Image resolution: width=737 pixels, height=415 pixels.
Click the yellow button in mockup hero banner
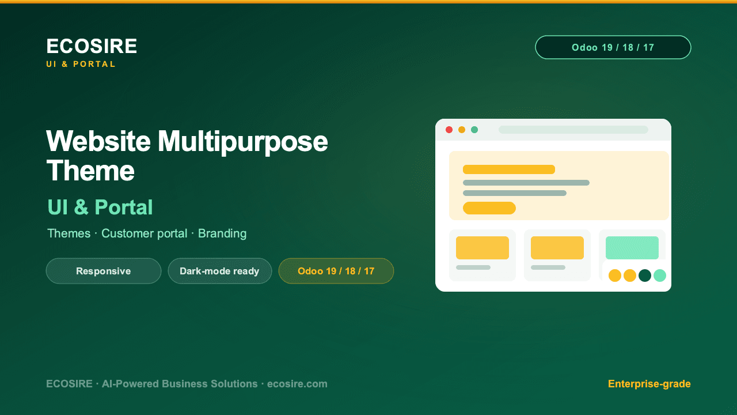489,208
